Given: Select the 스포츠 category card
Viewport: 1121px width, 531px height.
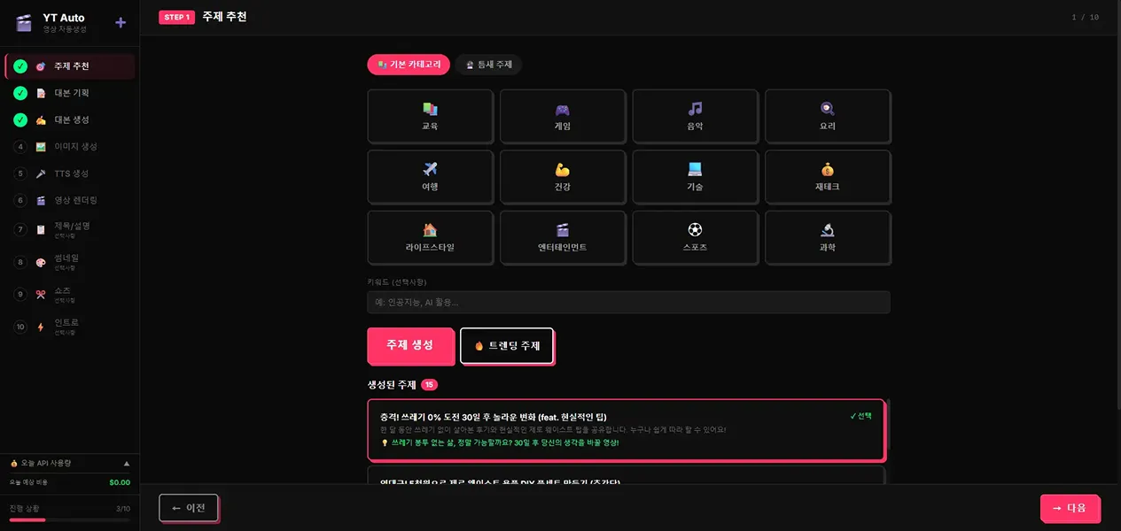Looking at the screenshot, I should [x=695, y=237].
